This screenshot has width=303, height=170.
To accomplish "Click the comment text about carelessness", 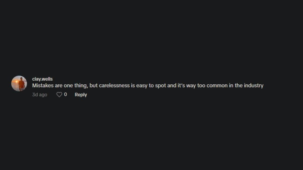I will tap(148, 86).
